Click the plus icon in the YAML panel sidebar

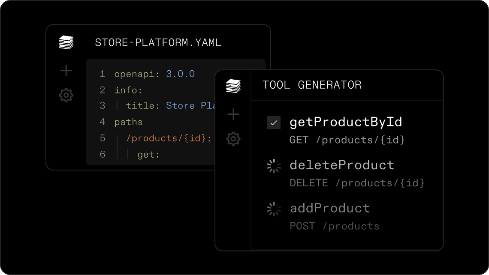coord(66,71)
